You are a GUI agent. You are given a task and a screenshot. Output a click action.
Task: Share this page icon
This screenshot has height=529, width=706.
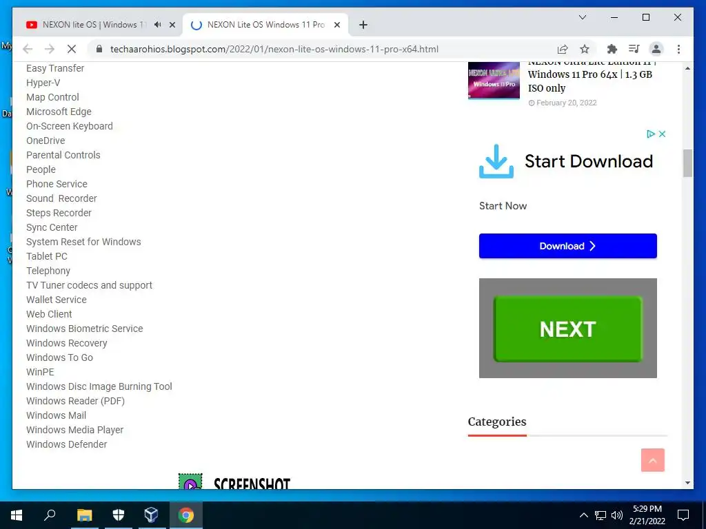coord(563,49)
